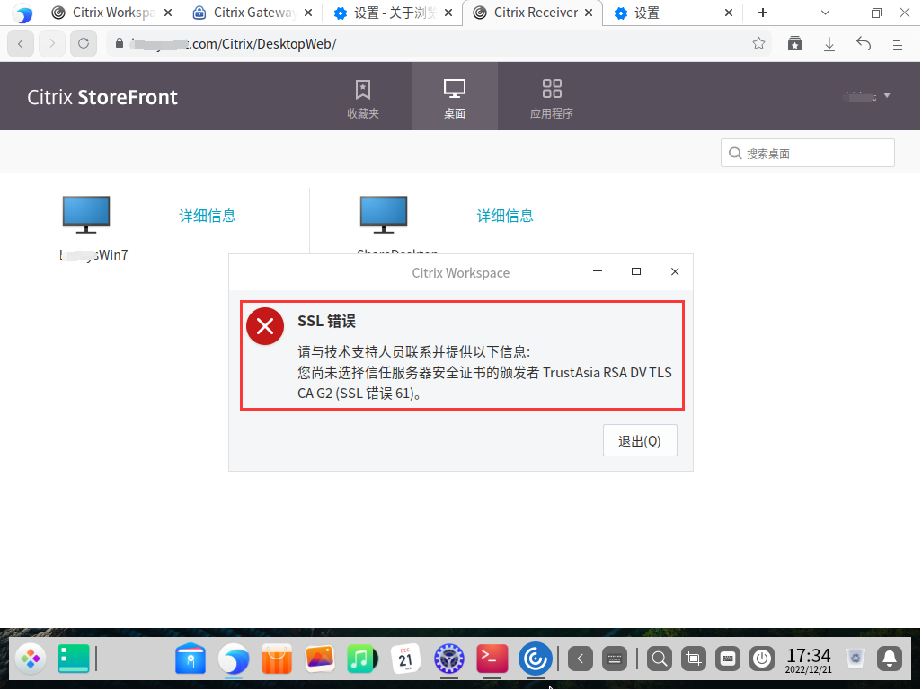The image size is (922, 690).
Task: Open the keyboard layout tray icon
Action: click(x=727, y=659)
